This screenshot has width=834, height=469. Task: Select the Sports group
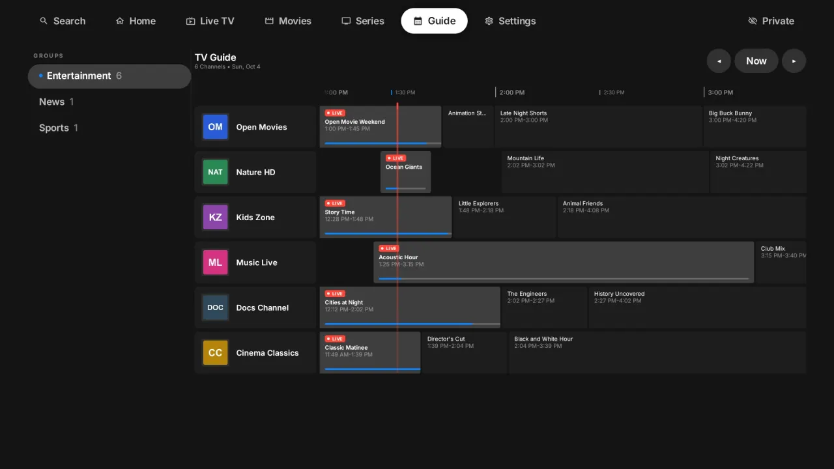tap(109, 128)
